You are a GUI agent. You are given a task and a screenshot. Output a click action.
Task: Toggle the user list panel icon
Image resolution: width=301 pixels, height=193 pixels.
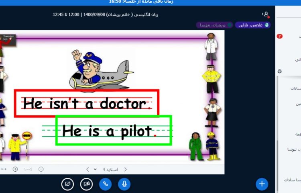pyautogui.click(x=265, y=14)
